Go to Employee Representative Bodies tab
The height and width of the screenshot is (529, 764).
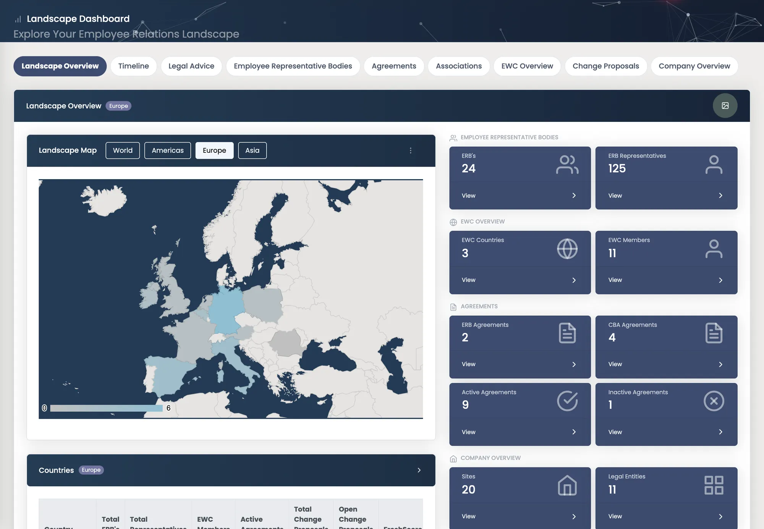pos(293,66)
